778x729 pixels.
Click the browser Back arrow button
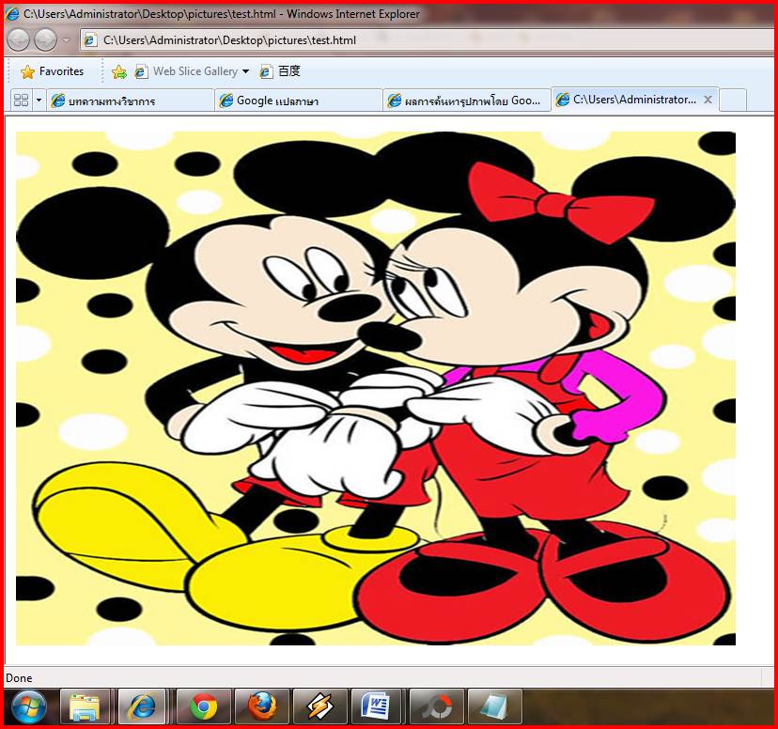coord(19,40)
